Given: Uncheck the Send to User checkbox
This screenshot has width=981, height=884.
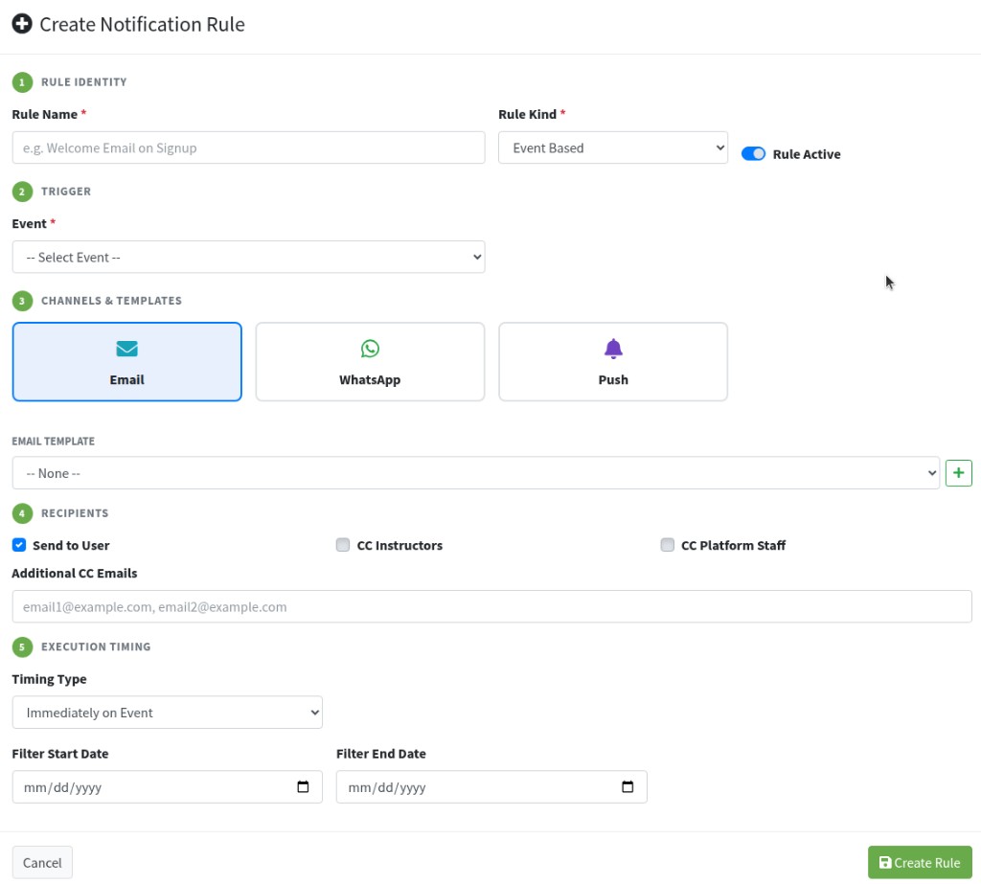Looking at the screenshot, I should [19, 545].
